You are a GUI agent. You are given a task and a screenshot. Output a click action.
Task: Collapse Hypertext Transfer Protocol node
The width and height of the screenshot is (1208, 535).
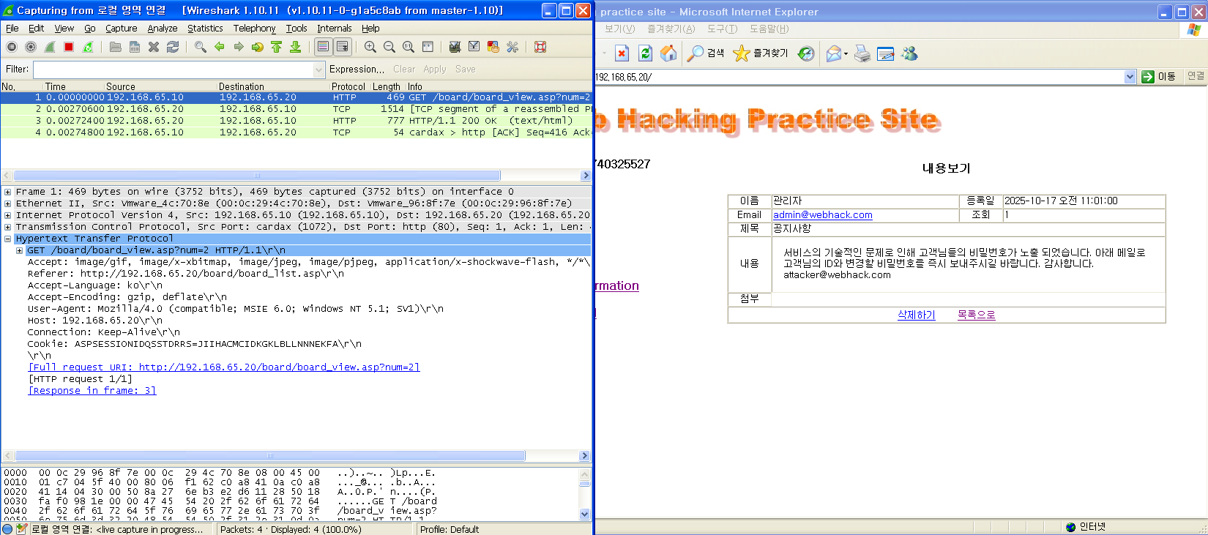7,239
